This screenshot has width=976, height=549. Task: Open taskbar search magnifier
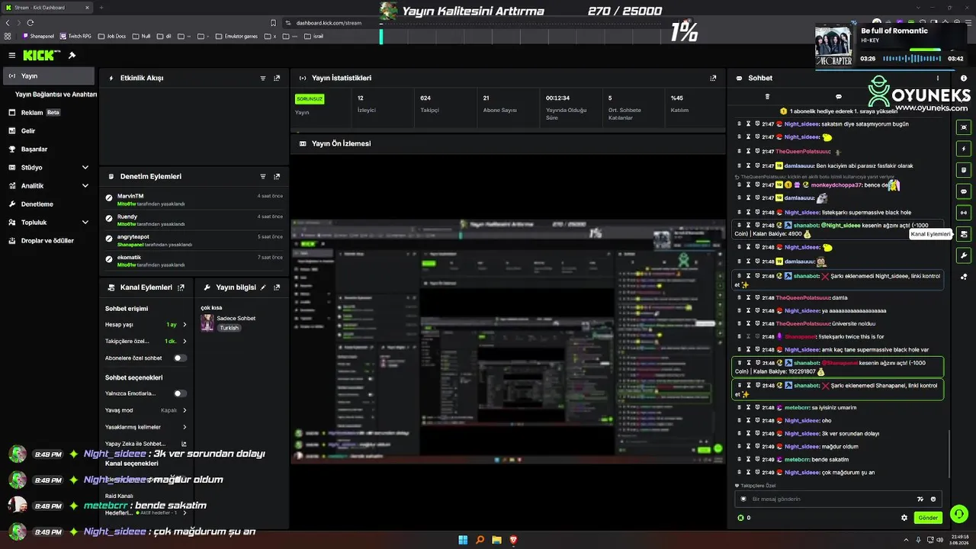click(480, 541)
